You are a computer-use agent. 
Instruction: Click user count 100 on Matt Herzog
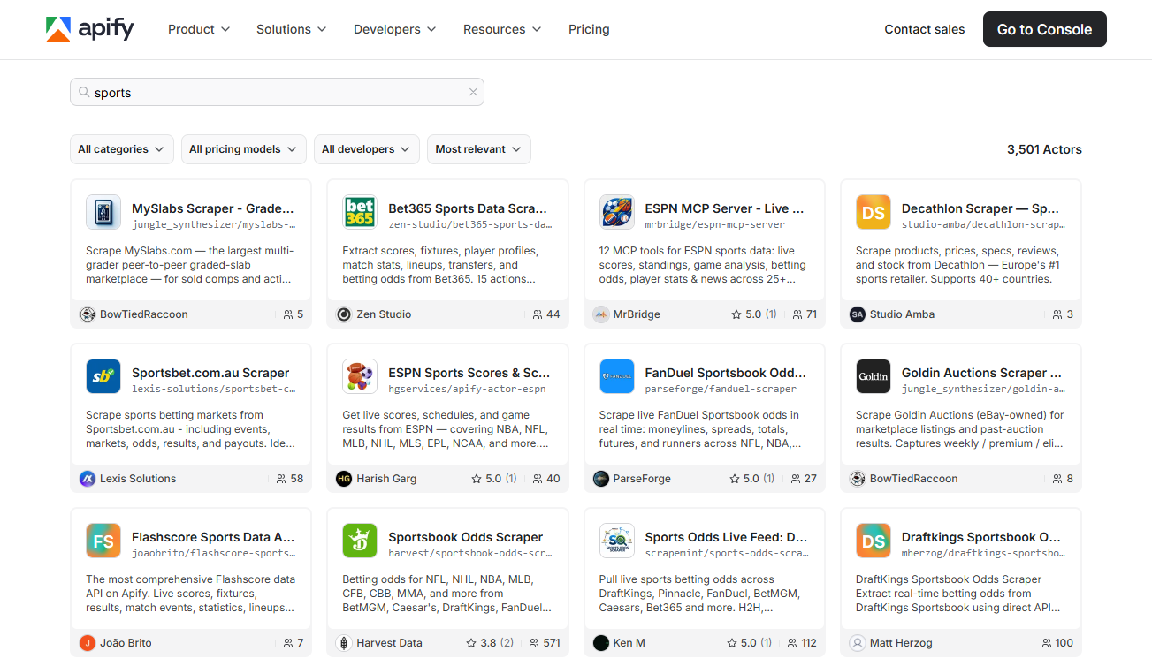click(x=1058, y=643)
